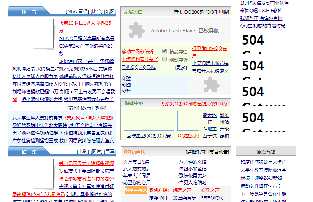Open the 娱乐 section tab header

pyautogui.click(x=29, y=152)
